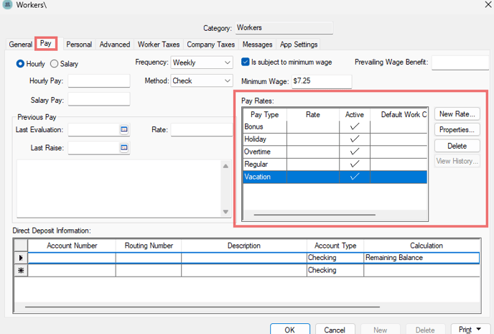Viewport: 494px width, 334px height.
Task: Select the Hourly radio button
Action: click(x=20, y=64)
